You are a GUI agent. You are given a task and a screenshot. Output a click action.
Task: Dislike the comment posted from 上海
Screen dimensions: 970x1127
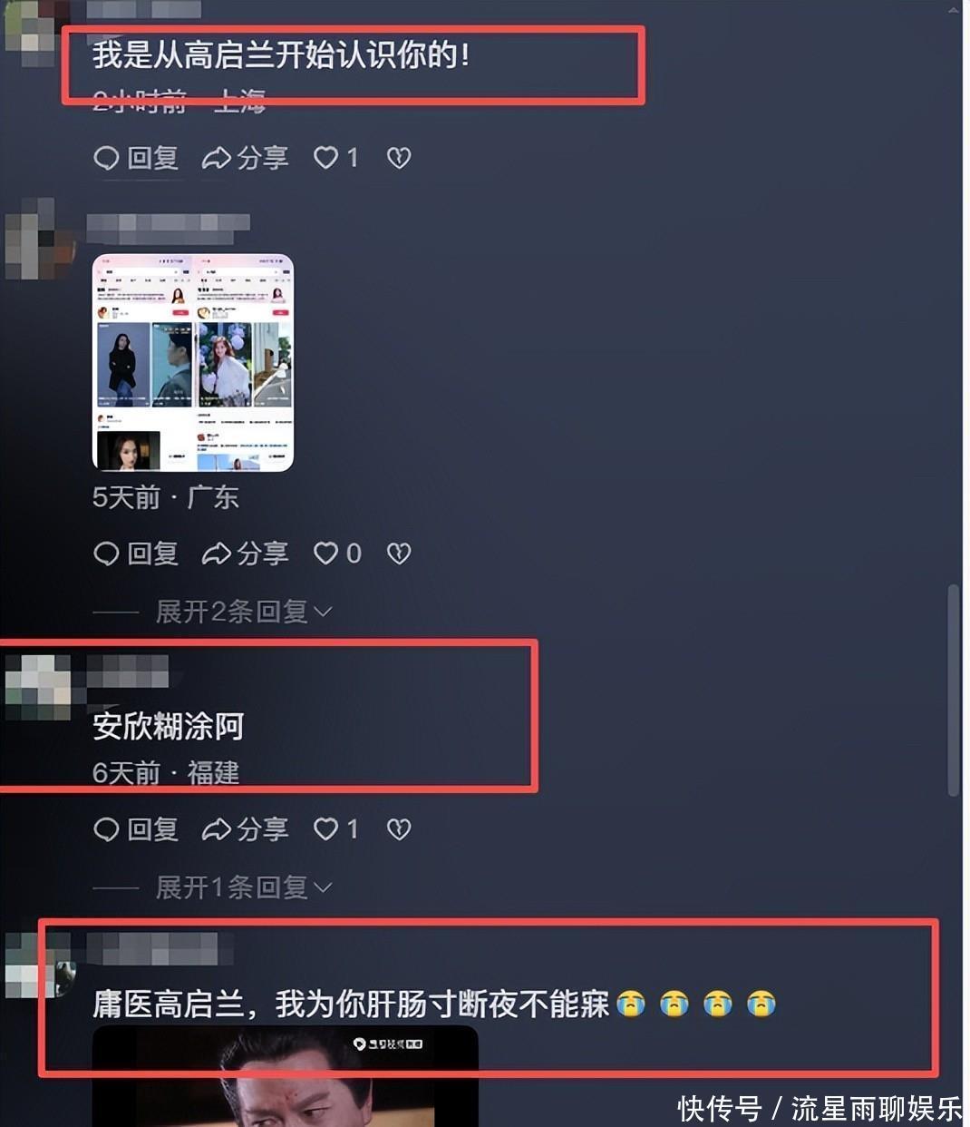[399, 158]
